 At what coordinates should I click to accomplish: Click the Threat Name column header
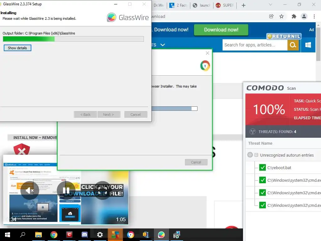[x=260, y=143]
